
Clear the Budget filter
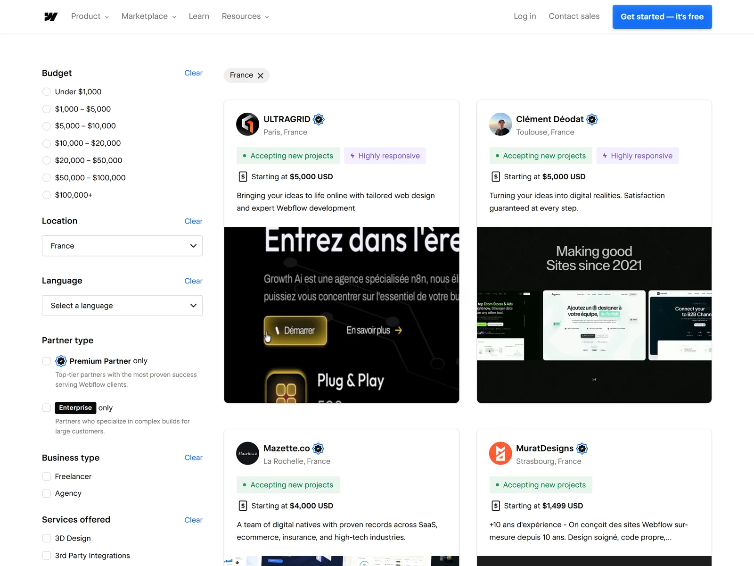[x=193, y=73]
